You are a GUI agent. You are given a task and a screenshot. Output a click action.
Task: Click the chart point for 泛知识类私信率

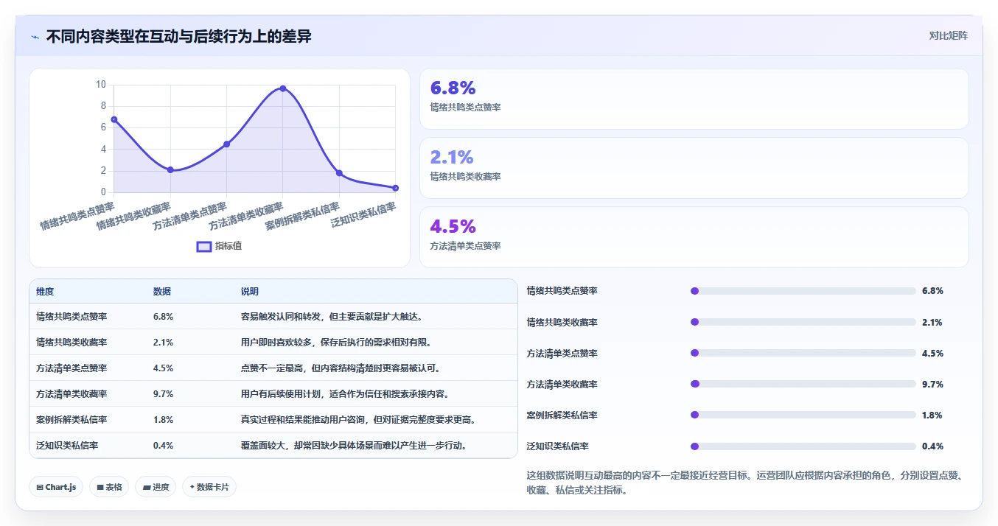395,188
